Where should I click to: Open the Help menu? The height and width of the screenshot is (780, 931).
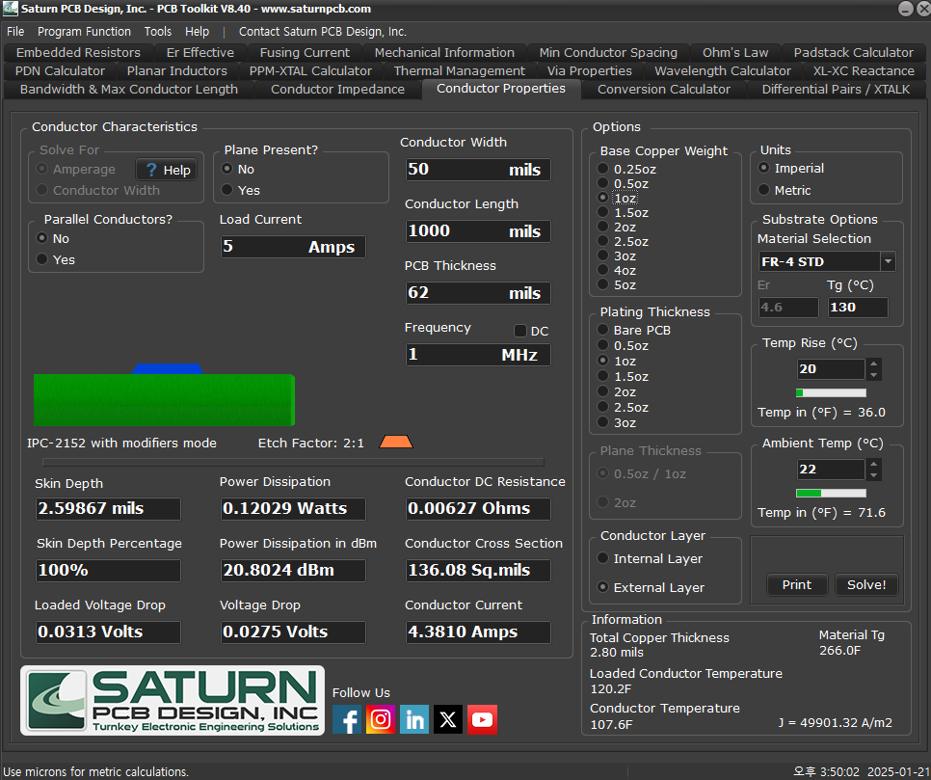point(198,32)
